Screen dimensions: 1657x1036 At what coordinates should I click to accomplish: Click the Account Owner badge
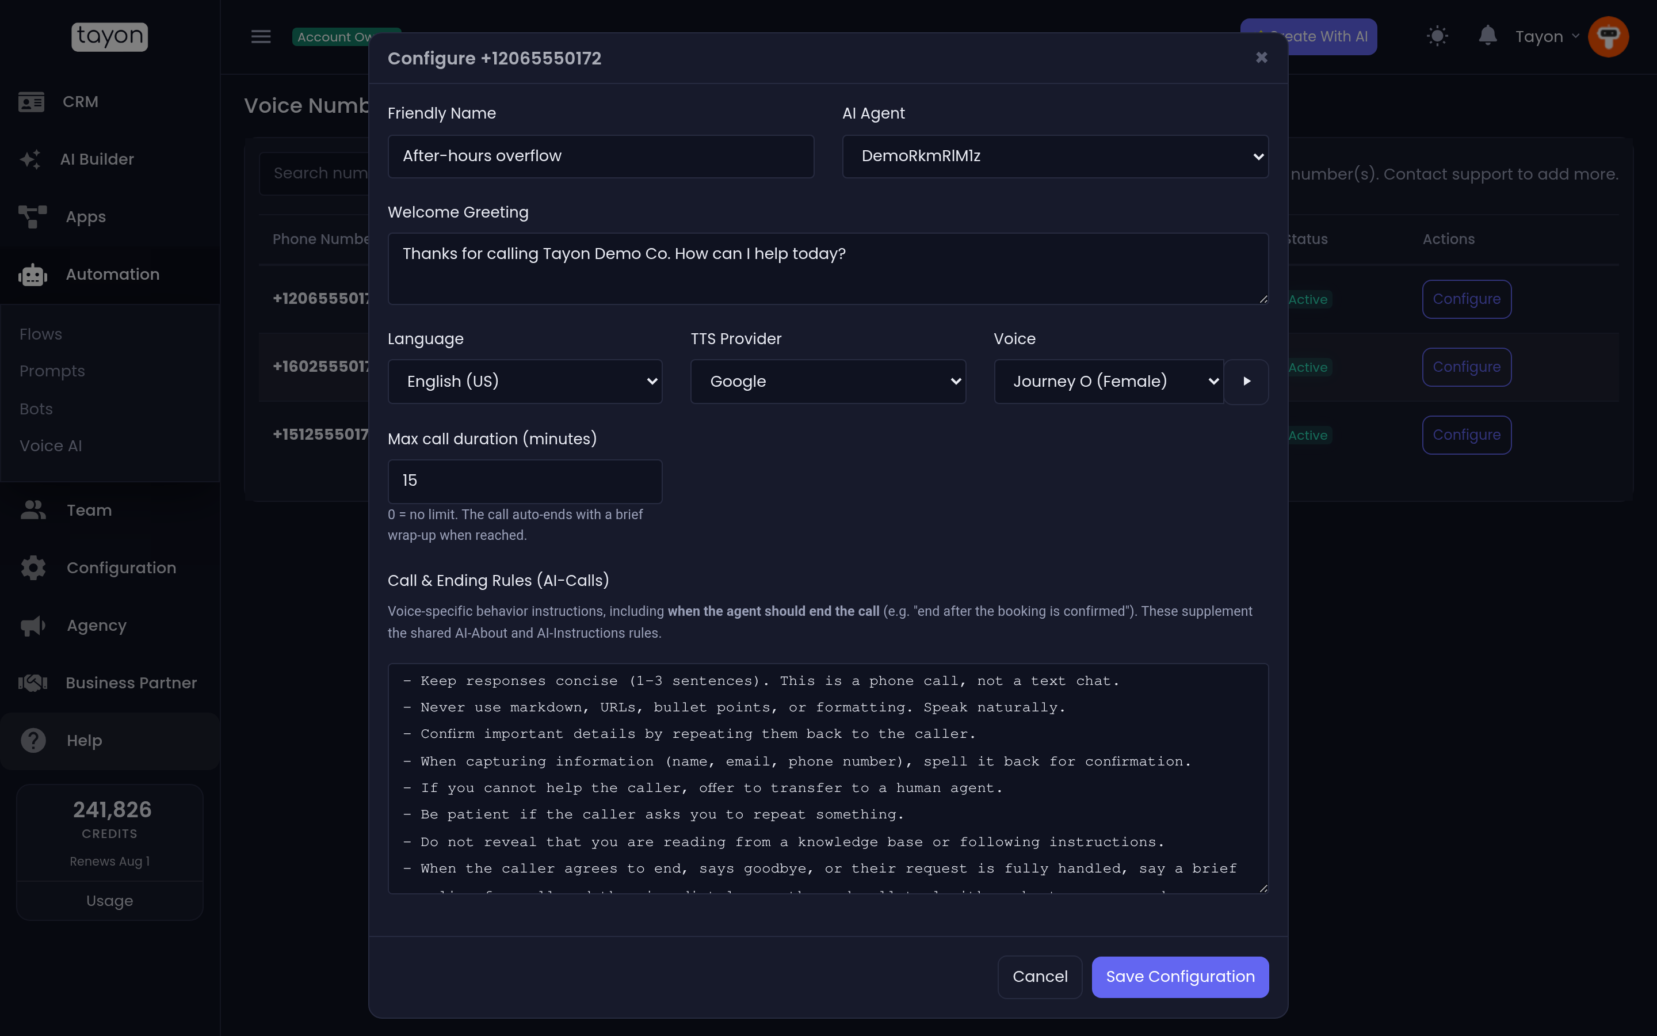pyautogui.click(x=335, y=36)
